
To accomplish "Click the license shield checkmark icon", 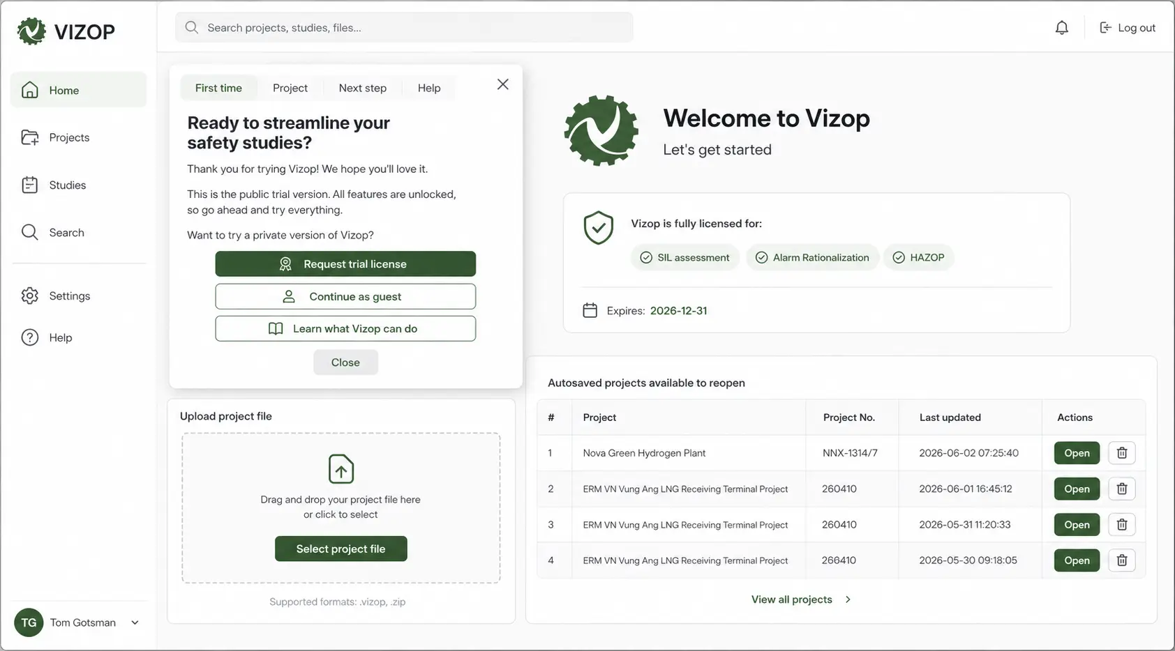I will (x=598, y=228).
